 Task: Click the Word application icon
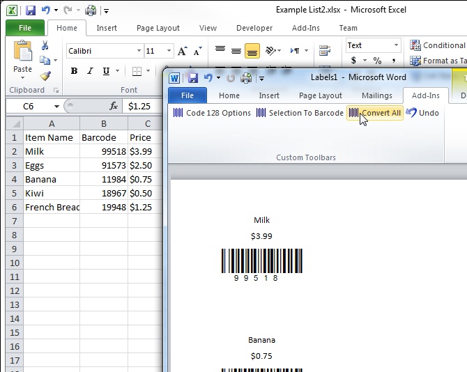(x=174, y=78)
